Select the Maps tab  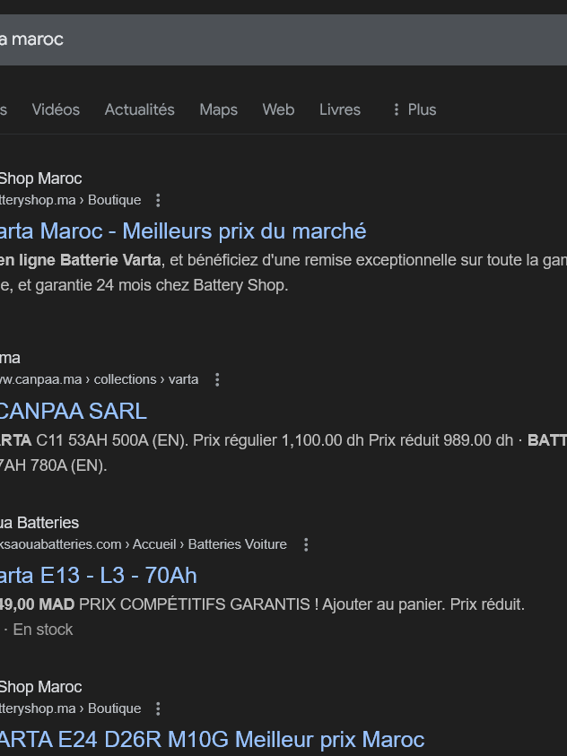[218, 109]
